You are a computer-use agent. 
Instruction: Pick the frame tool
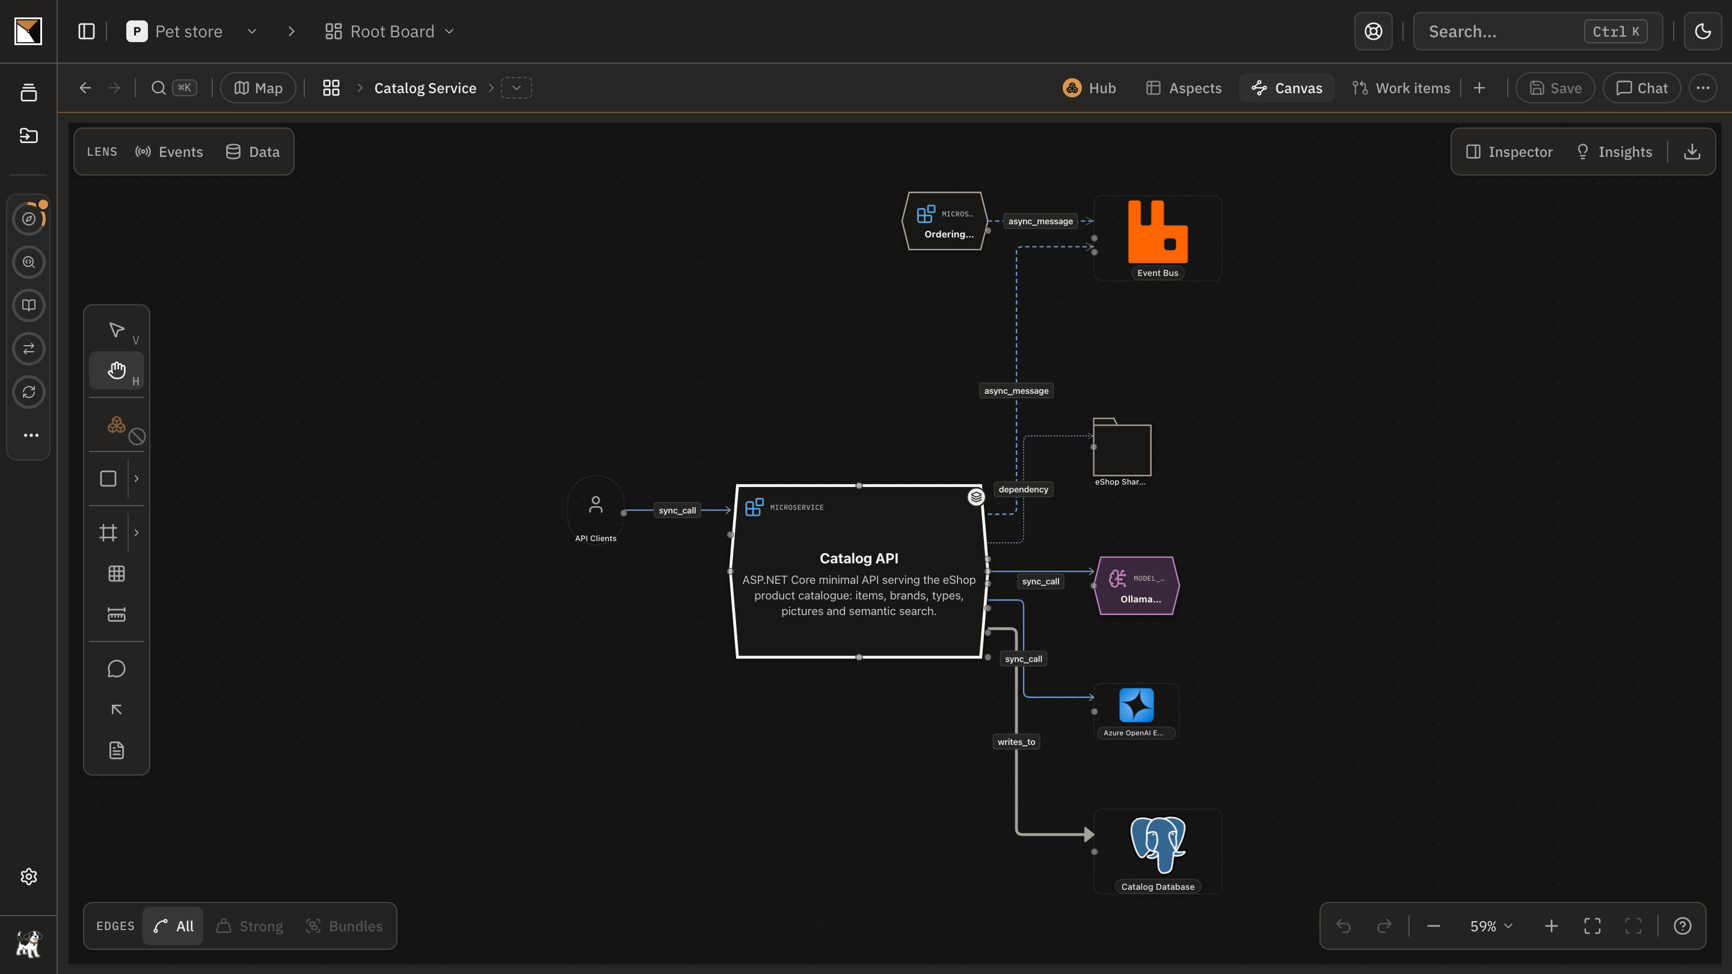[x=108, y=532]
